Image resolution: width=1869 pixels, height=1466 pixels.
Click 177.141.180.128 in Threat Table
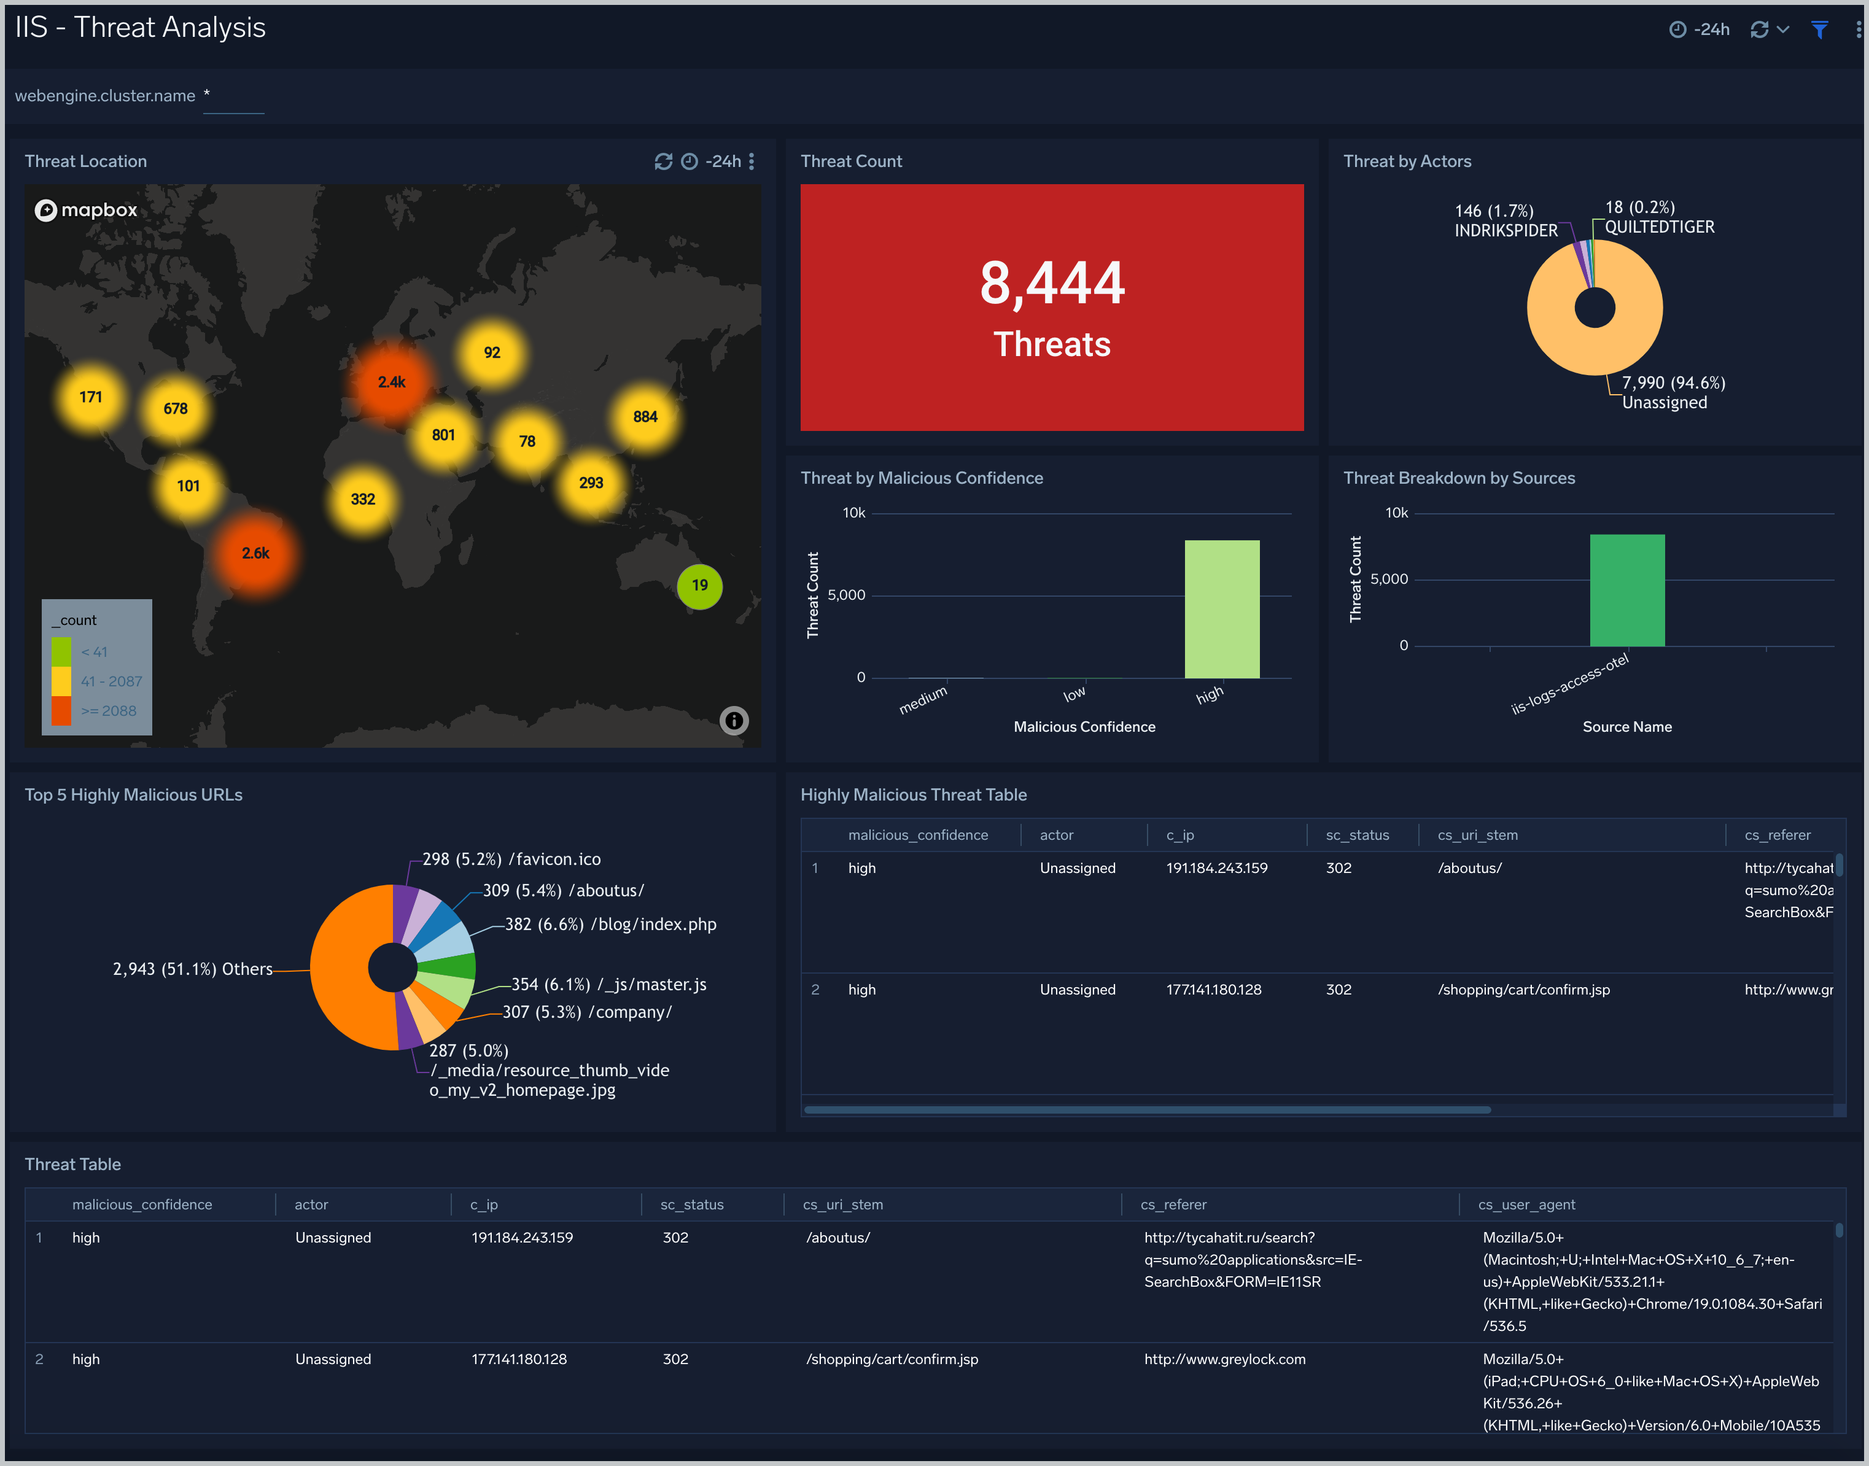pos(519,1359)
